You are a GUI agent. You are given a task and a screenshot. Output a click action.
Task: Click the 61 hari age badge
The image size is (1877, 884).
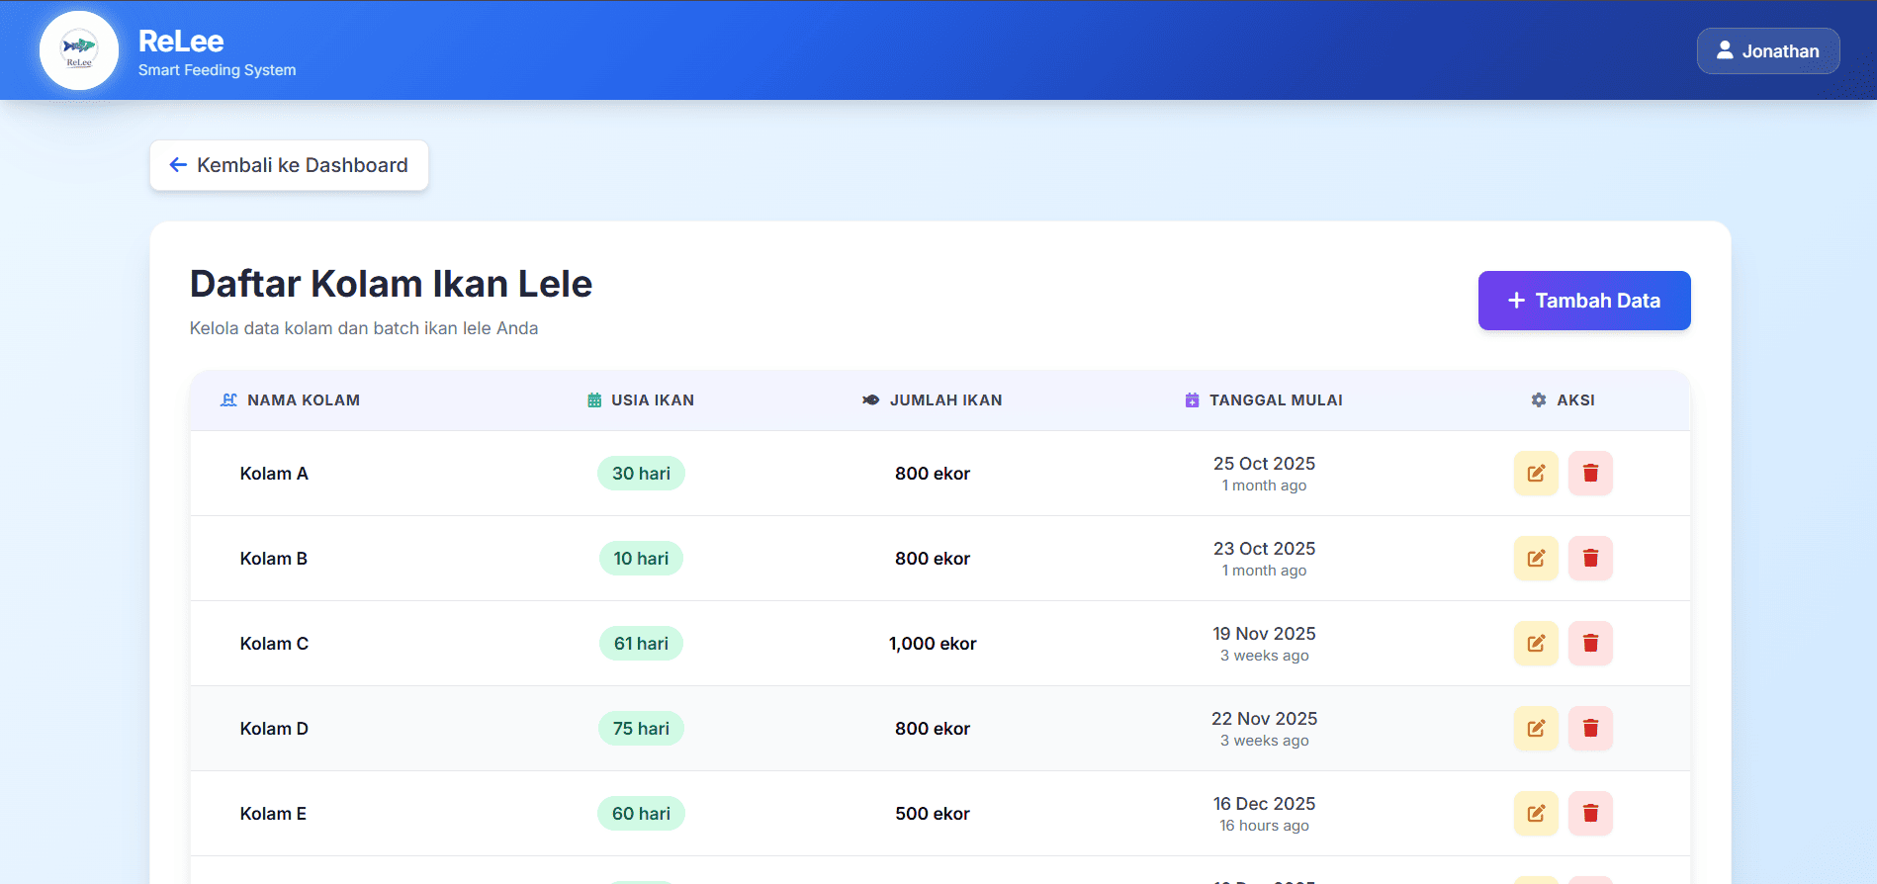641,644
